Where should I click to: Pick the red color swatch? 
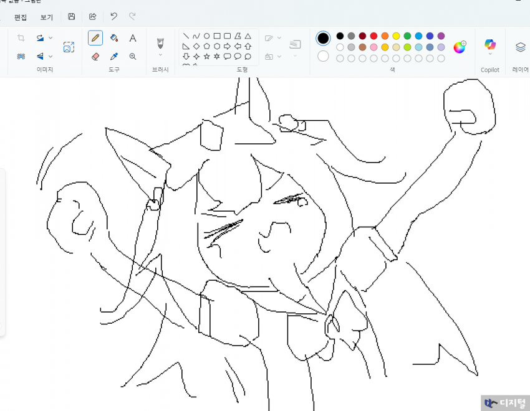tap(373, 35)
